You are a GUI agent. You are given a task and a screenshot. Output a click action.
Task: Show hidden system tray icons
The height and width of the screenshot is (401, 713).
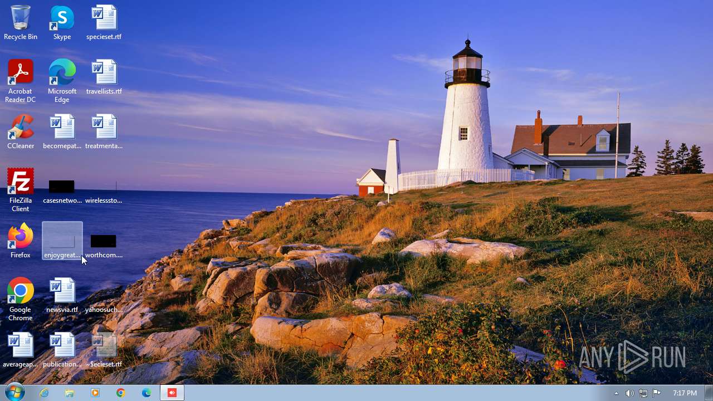tap(616, 393)
